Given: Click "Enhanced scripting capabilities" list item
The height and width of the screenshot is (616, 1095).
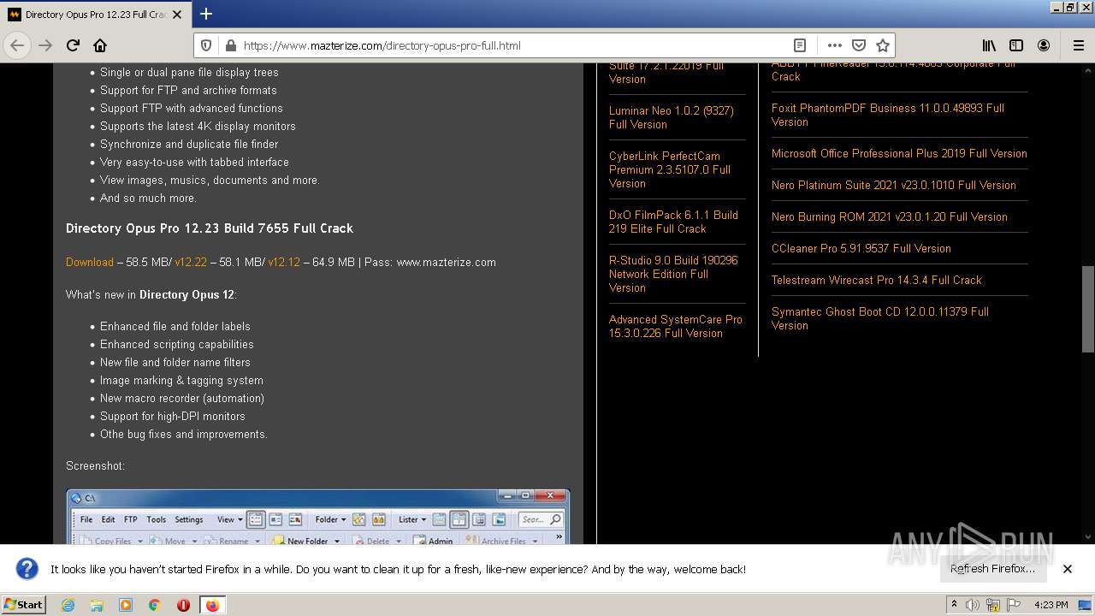Looking at the screenshot, I should point(177,345).
